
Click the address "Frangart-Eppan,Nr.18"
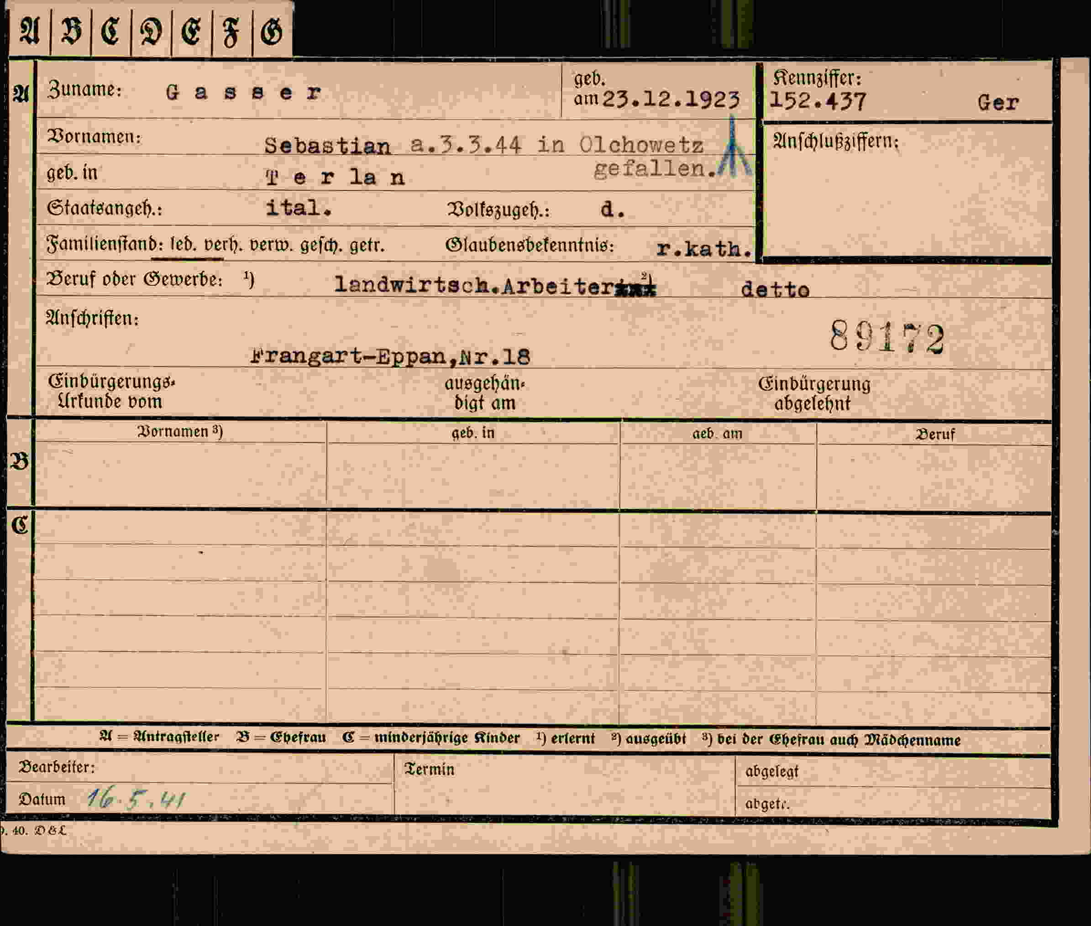[x=390, y=356]
